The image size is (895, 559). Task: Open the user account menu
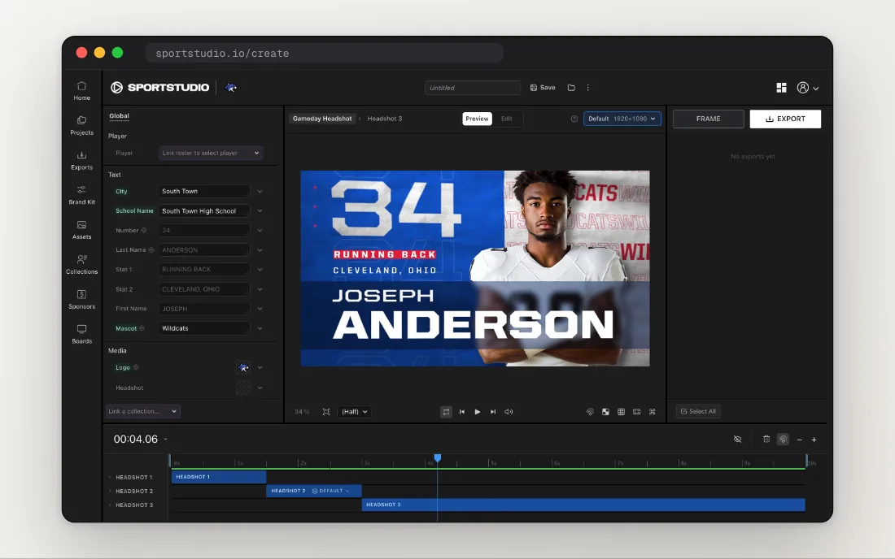808,88
